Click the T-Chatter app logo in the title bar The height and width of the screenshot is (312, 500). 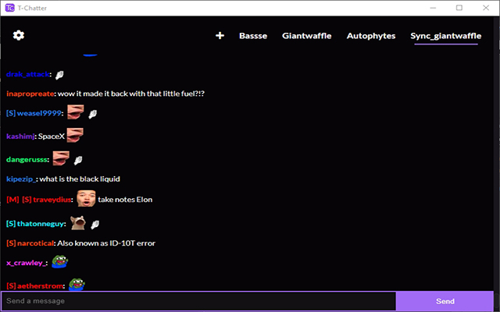pos(10,8)
